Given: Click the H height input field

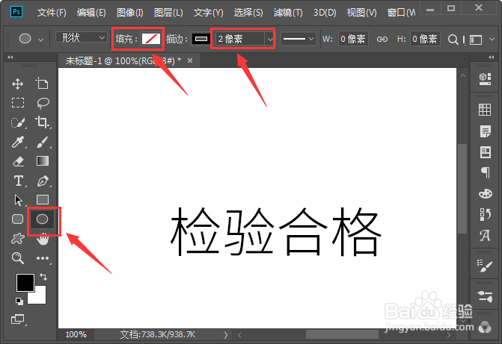Looking at the screenshot, I should 425,40.
